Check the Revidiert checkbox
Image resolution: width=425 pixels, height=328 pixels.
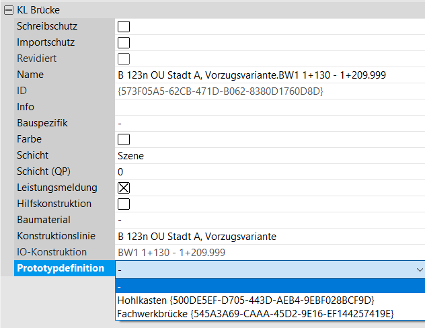(124, 58)
